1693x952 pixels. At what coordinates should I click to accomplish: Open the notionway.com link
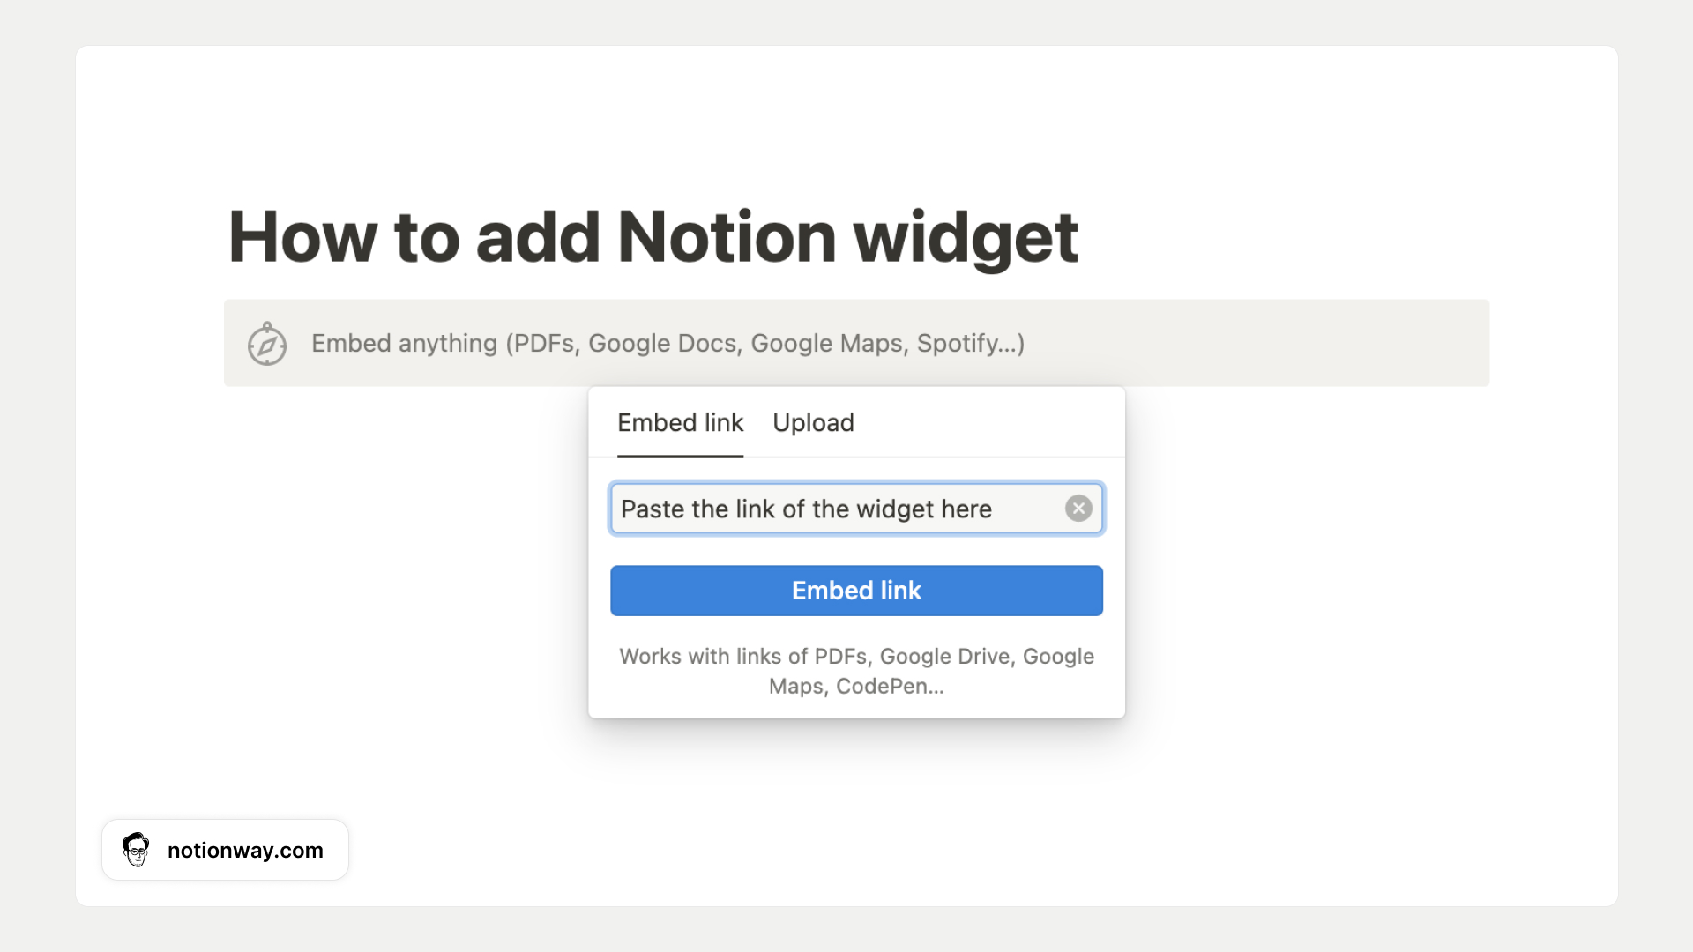(x=246, y=850)
